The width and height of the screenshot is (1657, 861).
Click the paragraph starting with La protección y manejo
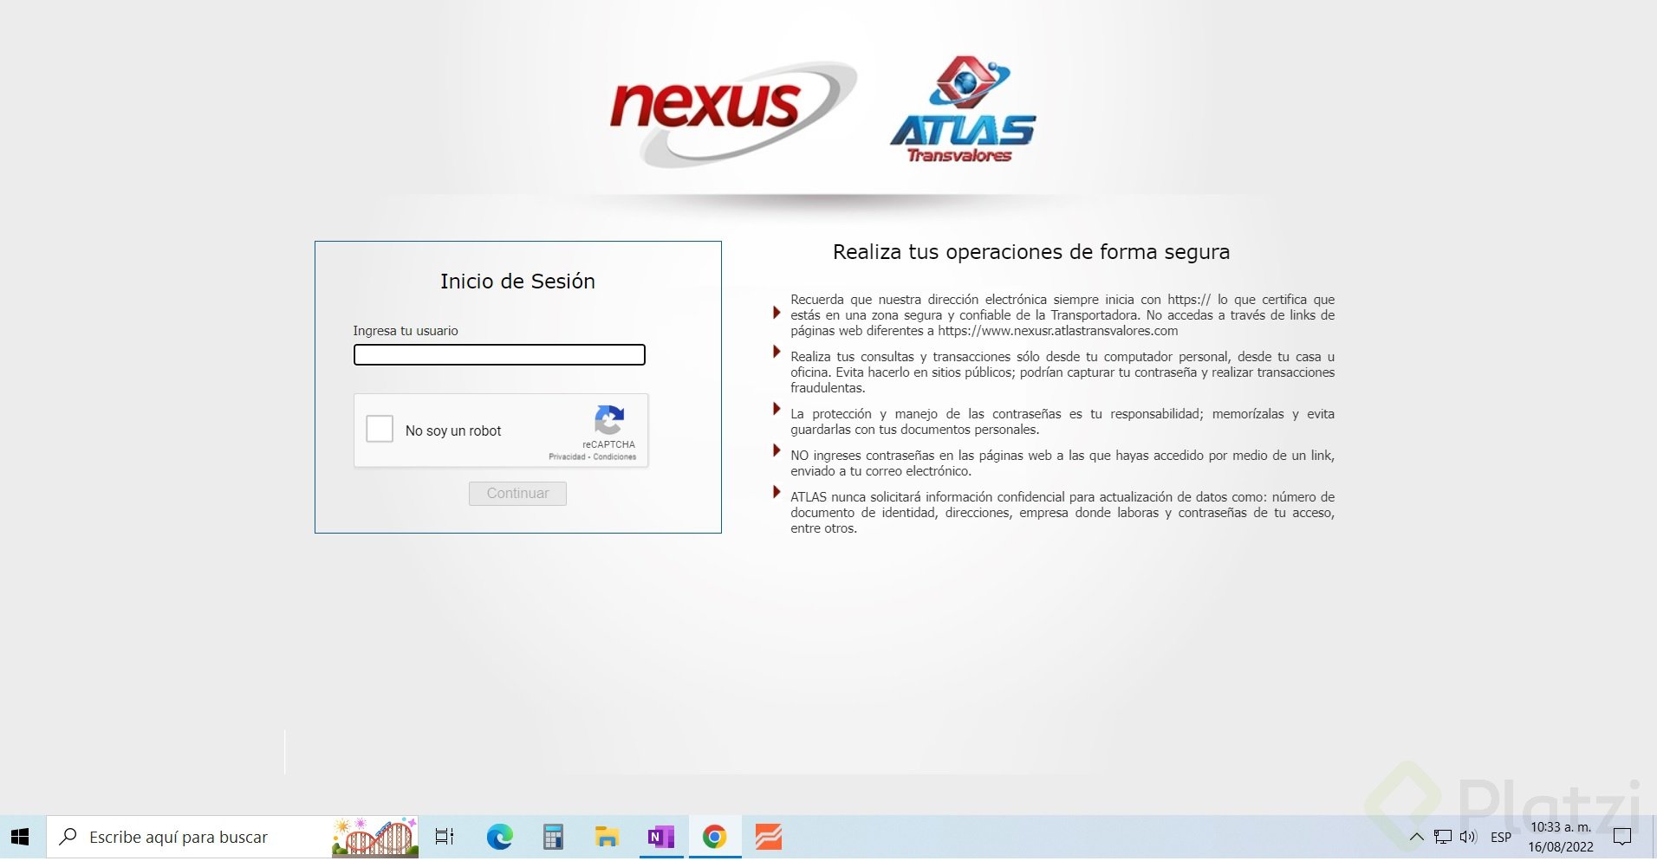point(1062,422)
